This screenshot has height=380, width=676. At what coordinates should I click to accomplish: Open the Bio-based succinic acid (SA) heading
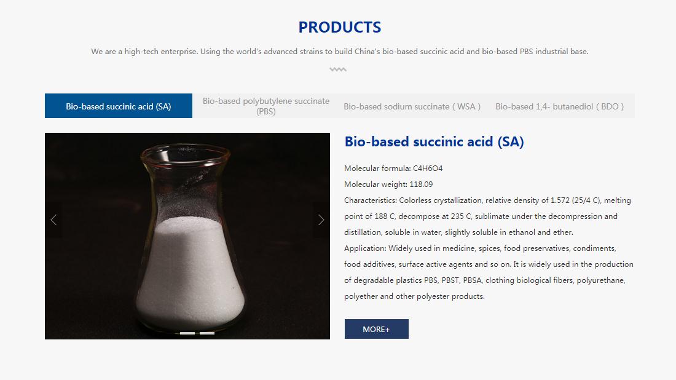434,141
